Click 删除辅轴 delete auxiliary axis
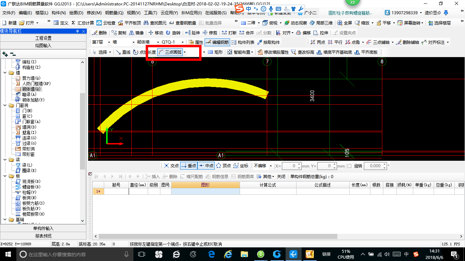 [x=407, y=42]
